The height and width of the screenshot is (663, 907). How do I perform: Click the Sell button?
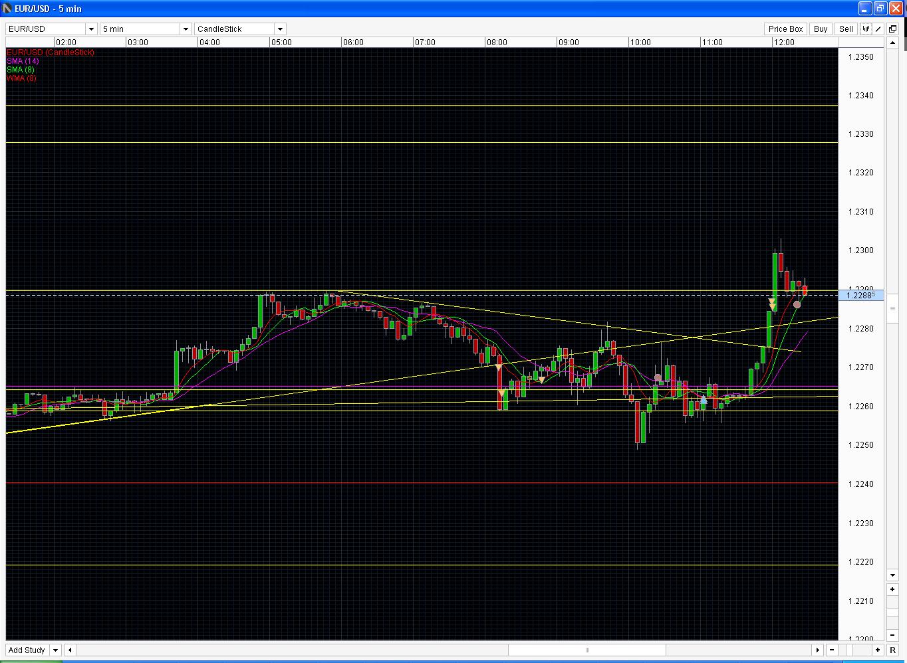(x=846, y=29)
